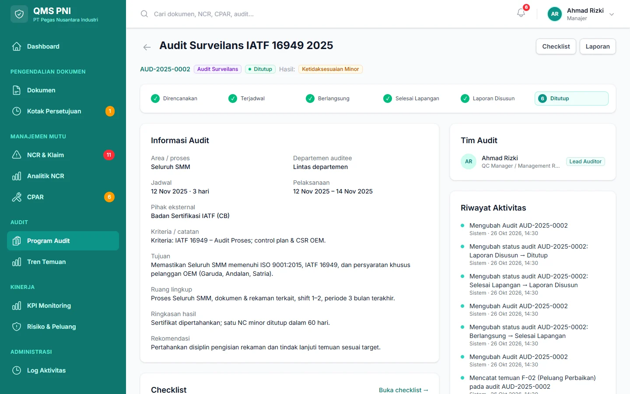This screenshot has height=394, width=630.
Task: Click the Laporan button
Action: (x=598, y=46)
